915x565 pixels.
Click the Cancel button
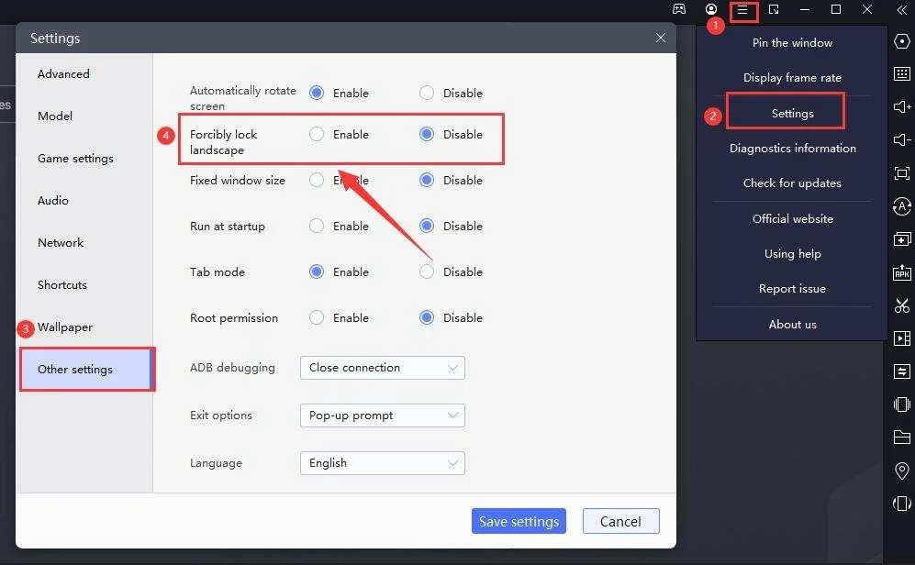(621, 521)
